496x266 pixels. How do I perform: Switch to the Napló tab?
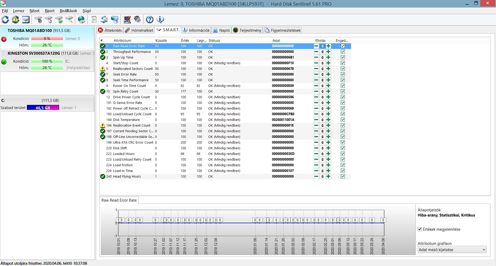point(221,30)
